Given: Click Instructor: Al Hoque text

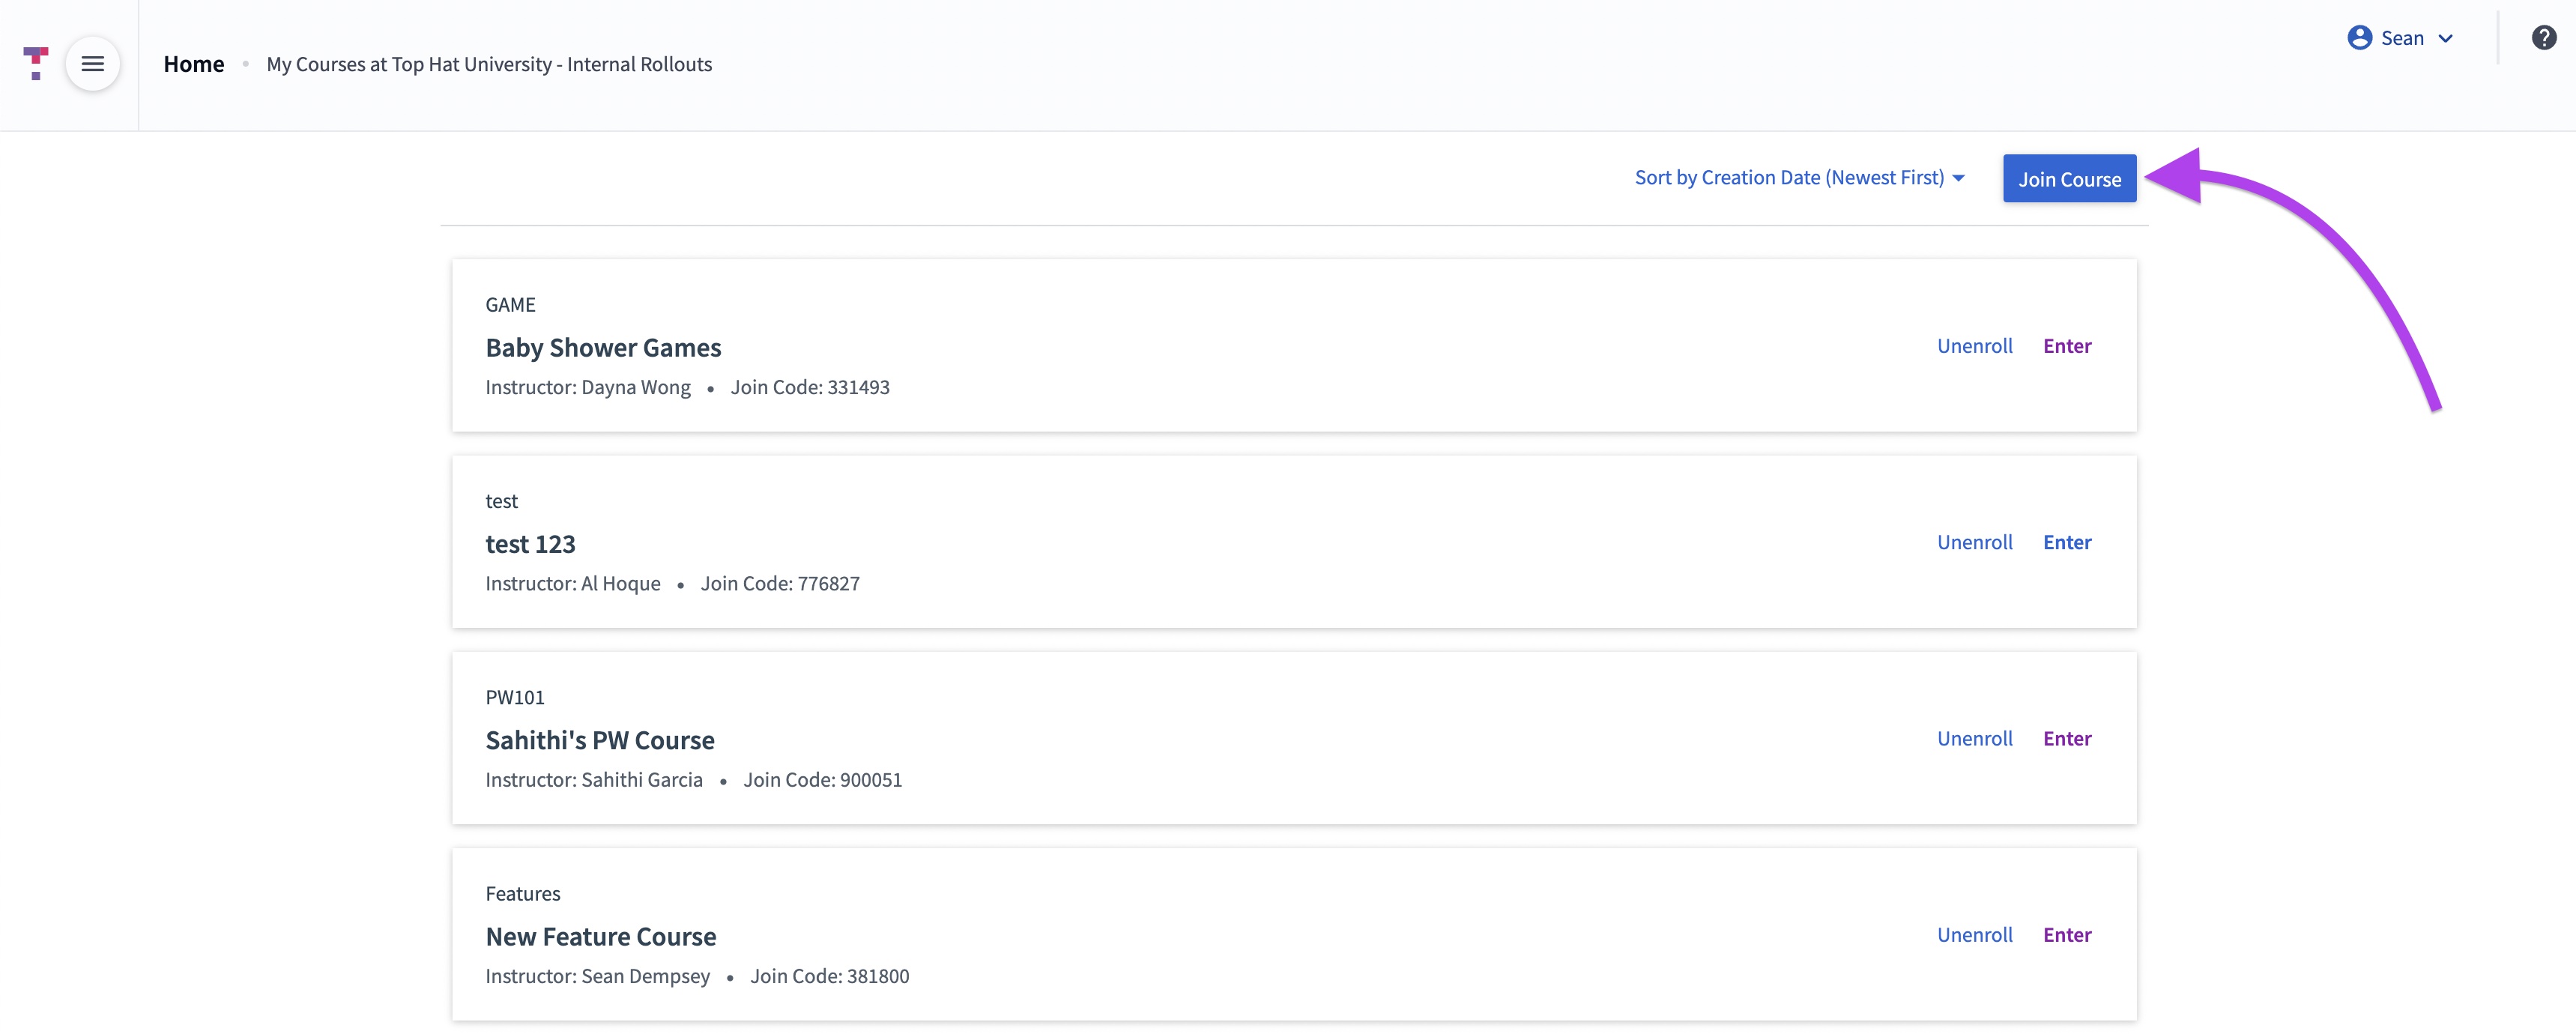Looking at the screenshot, I should [x=573, y=583].
